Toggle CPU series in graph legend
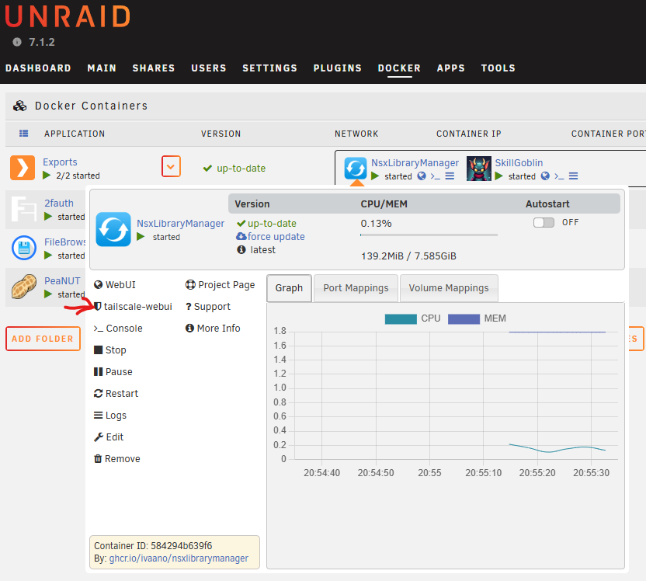Screen dimensions: 646x581 click(412, 318)
